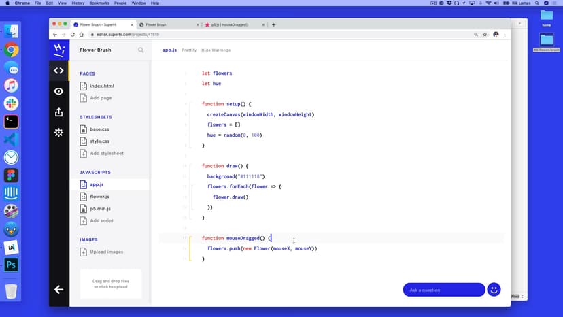
Task: Bookmark page with the star icon
Action: point(485,35)
